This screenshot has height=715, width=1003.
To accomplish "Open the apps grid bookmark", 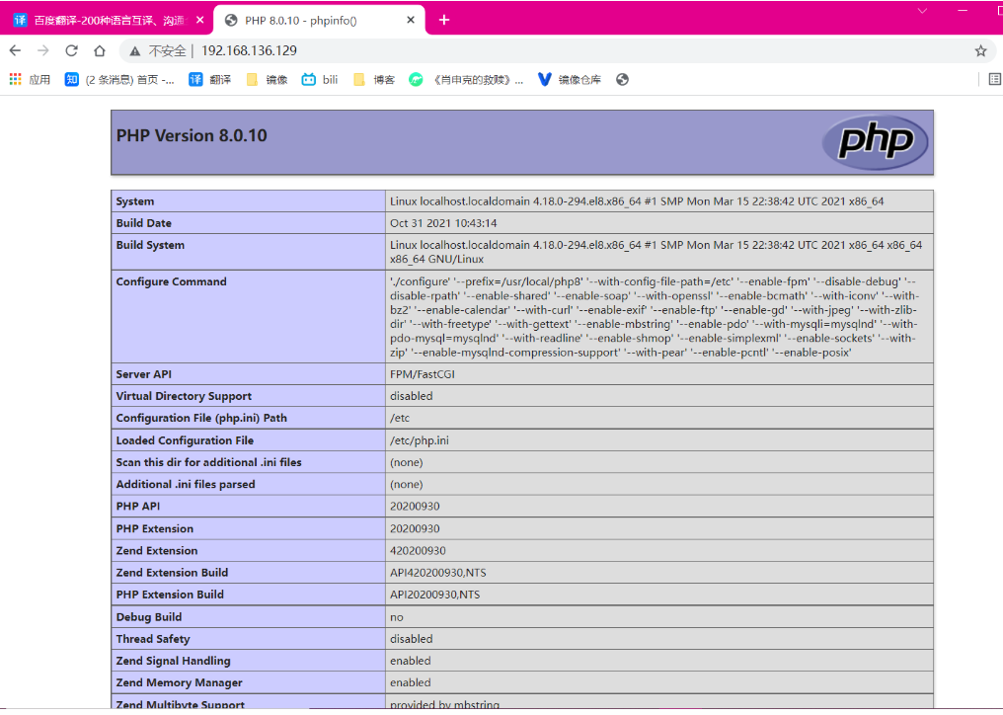I will (30, 79).
